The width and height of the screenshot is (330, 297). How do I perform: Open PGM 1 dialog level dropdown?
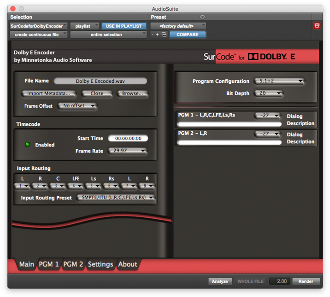pyautogui.click(x=268, y=116)
